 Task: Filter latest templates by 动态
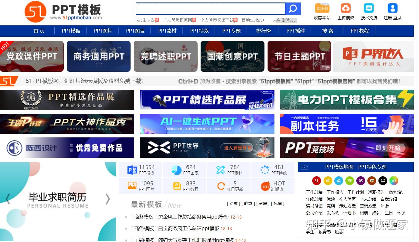tap(233, 204)
